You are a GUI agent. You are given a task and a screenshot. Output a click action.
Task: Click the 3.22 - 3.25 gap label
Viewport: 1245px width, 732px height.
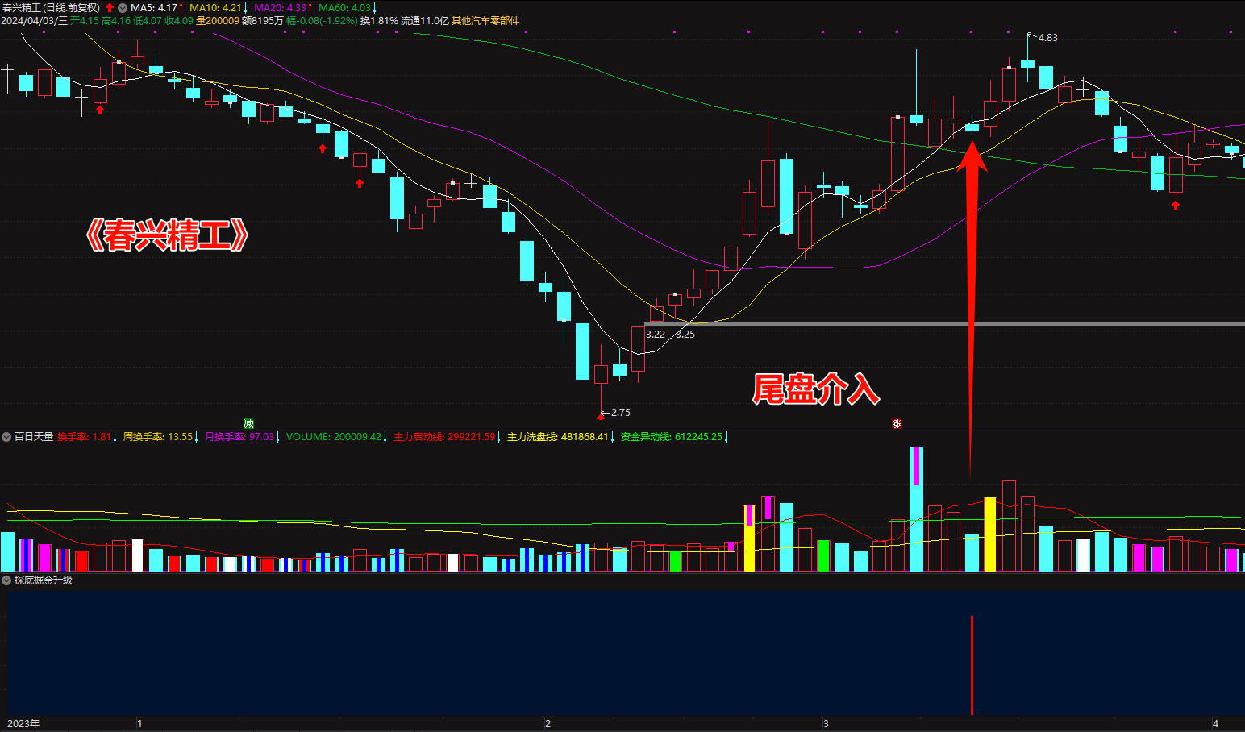670,335
